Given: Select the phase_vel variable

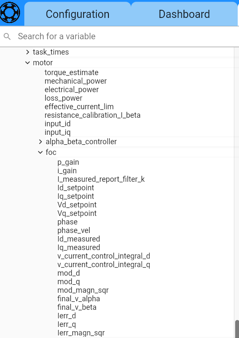Looking at the screenshot, I should point(74,230).
